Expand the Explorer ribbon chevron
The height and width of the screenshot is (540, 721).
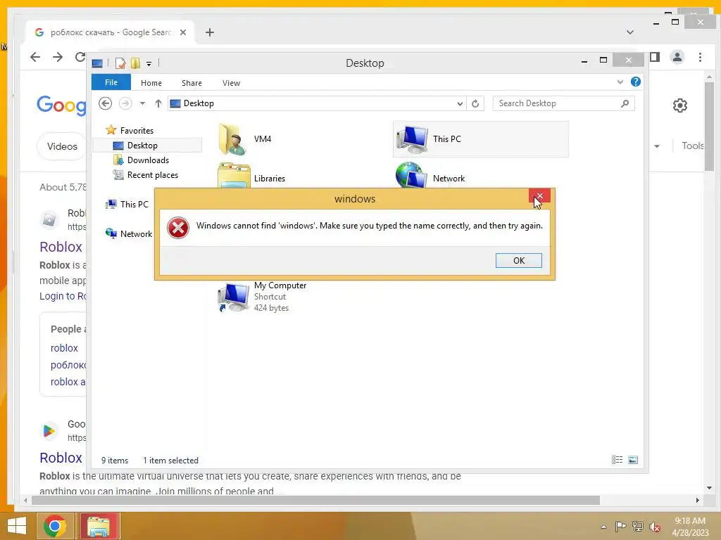point(620,82)
